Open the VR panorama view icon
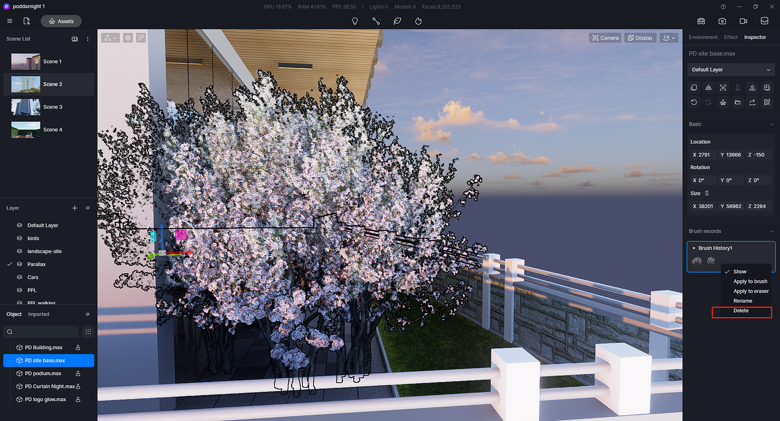The height and width of the screenshot is (421, 780). [x=701, y=21]
